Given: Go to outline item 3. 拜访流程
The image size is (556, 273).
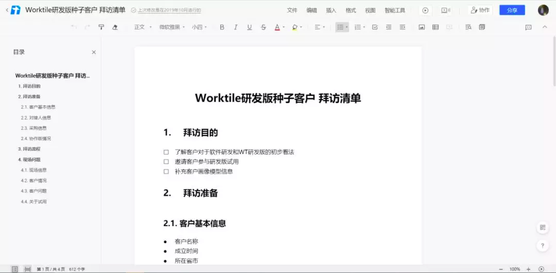Looking at the screenshot, I should point(29,149).
